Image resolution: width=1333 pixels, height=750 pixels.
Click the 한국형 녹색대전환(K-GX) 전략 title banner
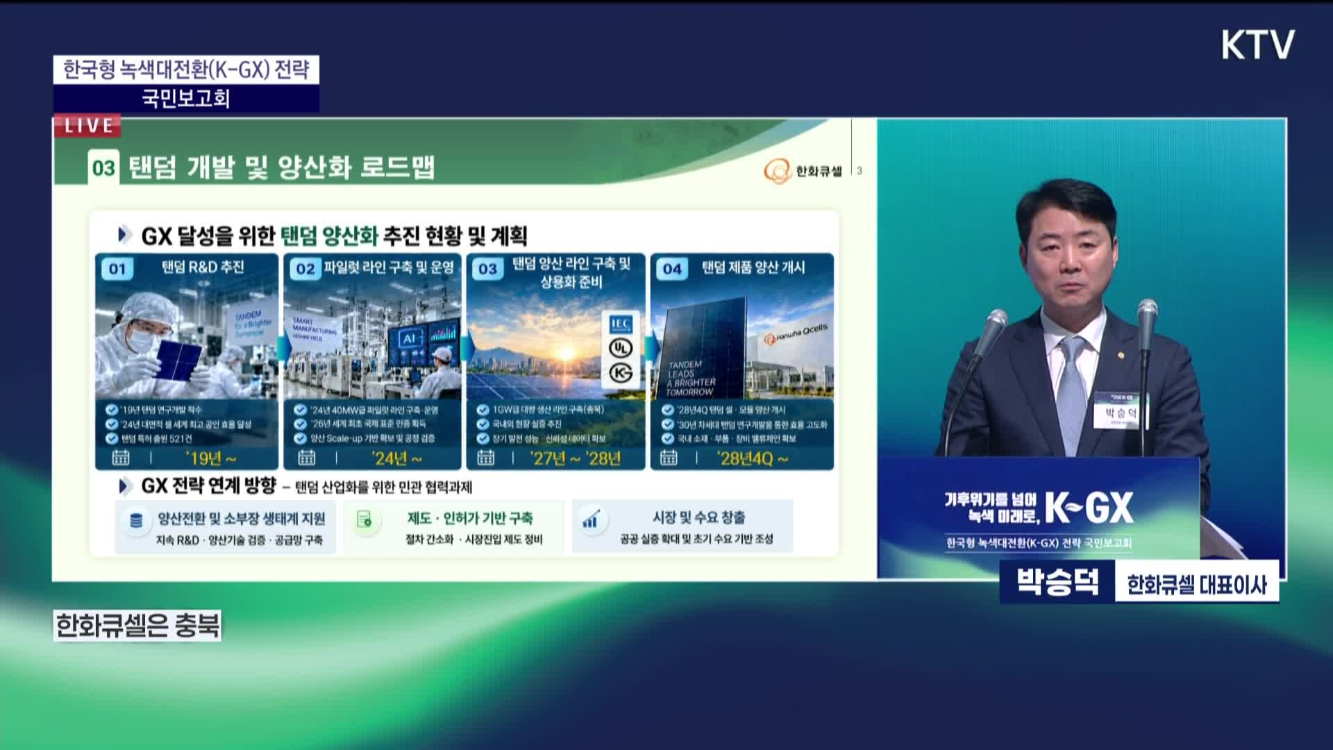[186, 69]
